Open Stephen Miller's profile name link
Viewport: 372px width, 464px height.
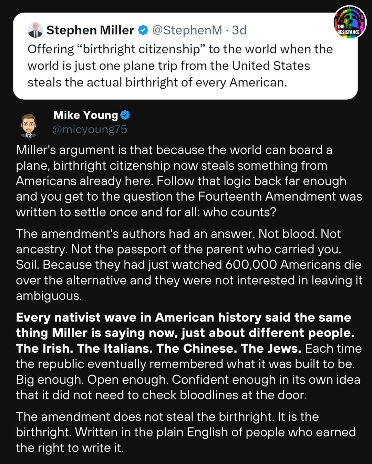90,30
